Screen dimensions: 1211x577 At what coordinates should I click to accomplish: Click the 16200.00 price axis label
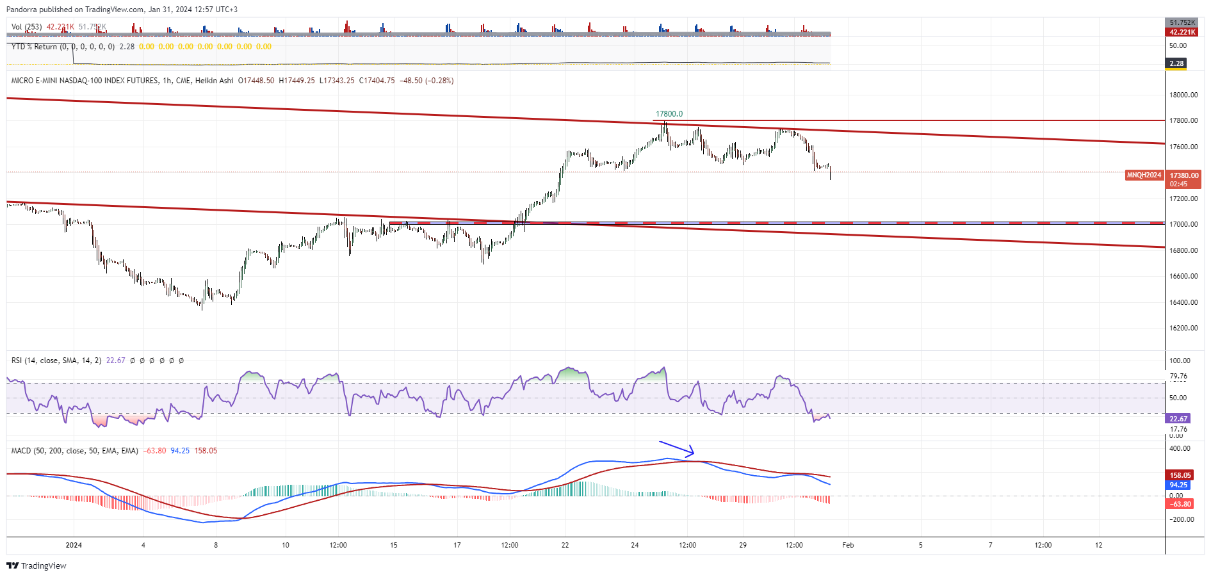(1183, 328)
